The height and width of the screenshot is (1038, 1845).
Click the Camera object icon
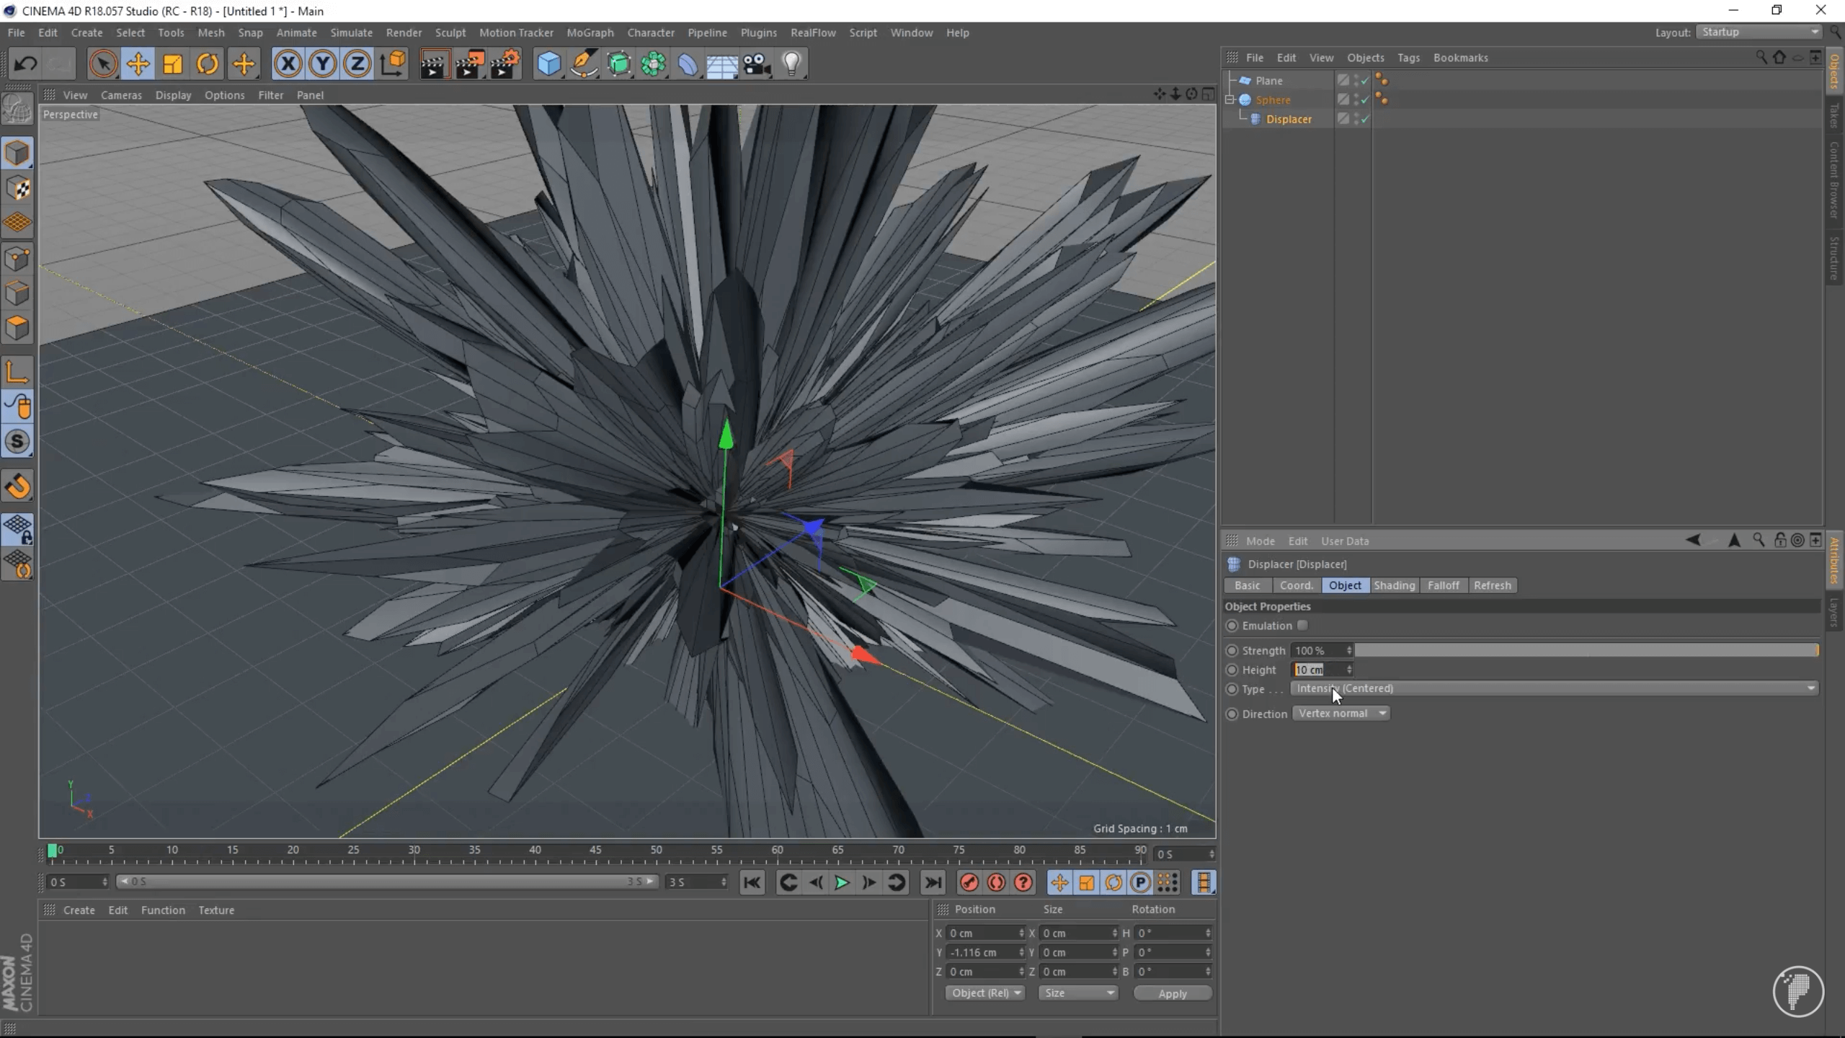[757, 64]
